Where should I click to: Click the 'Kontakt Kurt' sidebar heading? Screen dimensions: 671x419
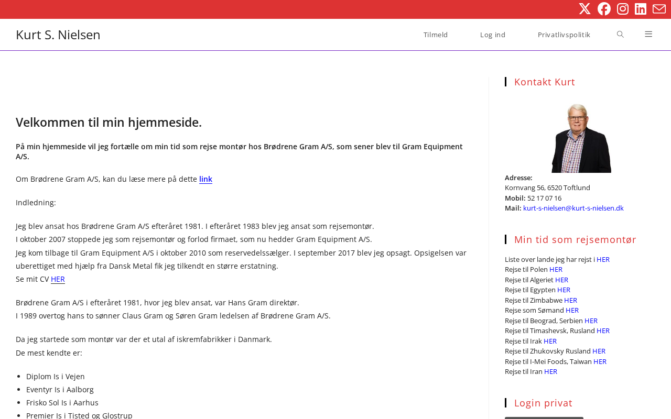click(545, 82)
